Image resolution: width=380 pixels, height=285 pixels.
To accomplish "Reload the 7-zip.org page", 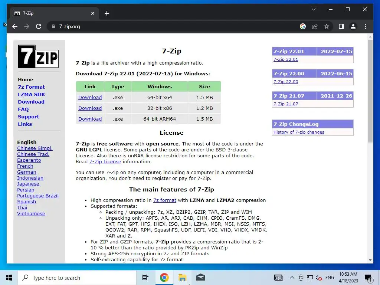I will [39, 26].
